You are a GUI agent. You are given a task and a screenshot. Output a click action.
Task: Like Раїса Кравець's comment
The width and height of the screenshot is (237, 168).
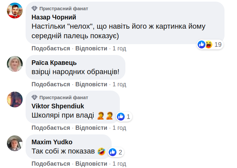(51, 84)
